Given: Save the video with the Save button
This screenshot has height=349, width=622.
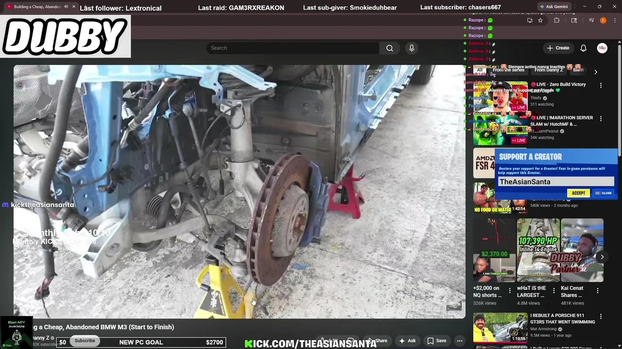Looking at the screenshot, I should tap(436, 341).
